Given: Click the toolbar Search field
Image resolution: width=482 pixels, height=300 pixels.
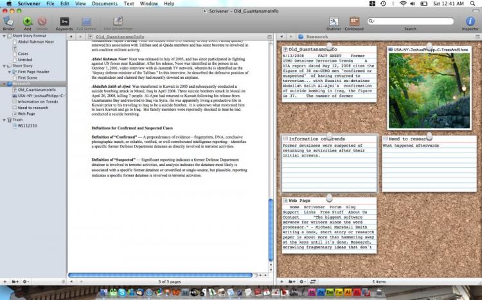Looking at the screenshot, I should coord(411,21).
